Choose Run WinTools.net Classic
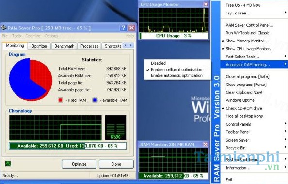The width and height of the screenshot is (288, 184). [254, 33]
